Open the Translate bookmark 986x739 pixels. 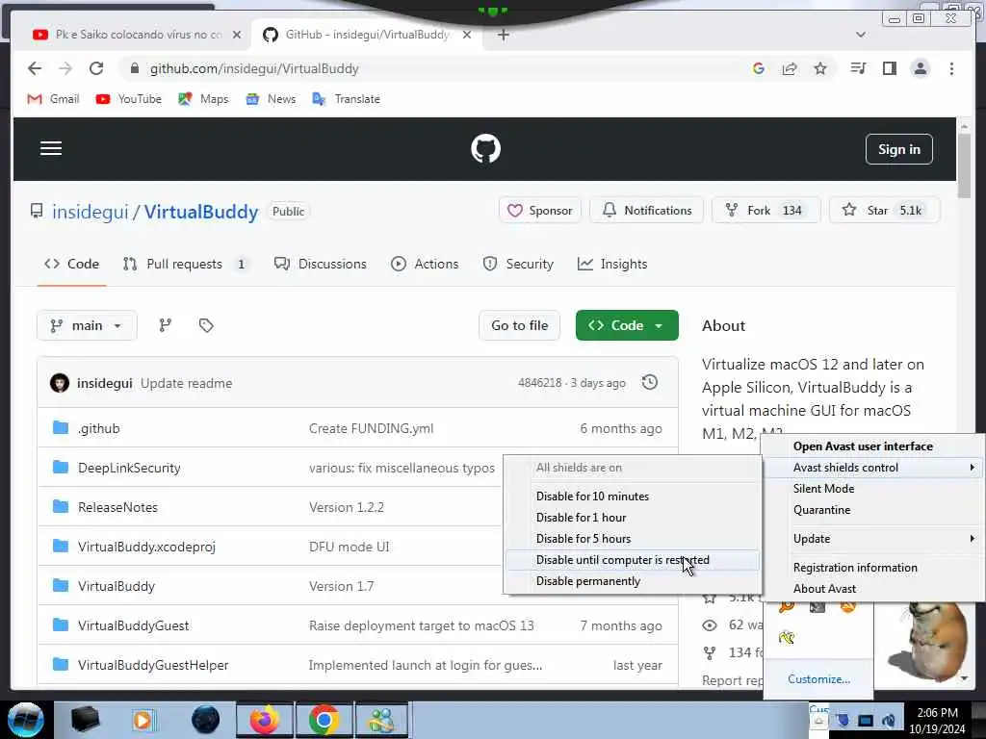click(347, 99)
